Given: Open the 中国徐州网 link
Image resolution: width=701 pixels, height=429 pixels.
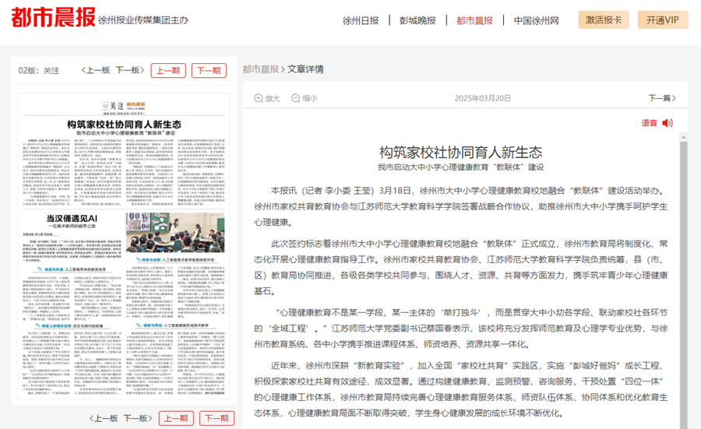Looking at the screenshot, I should pyautogui.click(x=536, y=21).
